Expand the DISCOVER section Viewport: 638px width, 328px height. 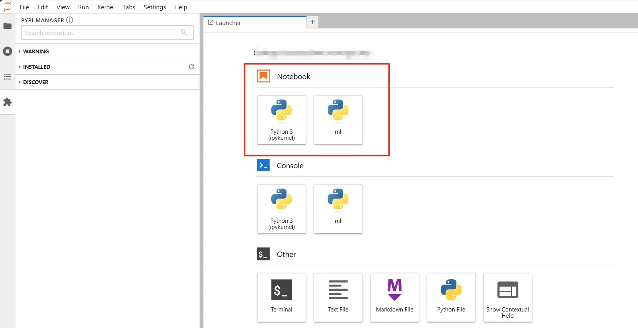tap(36, 82)
